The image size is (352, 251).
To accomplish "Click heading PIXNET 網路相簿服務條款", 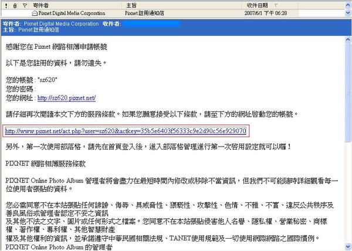I will click(x=45, y=164).
